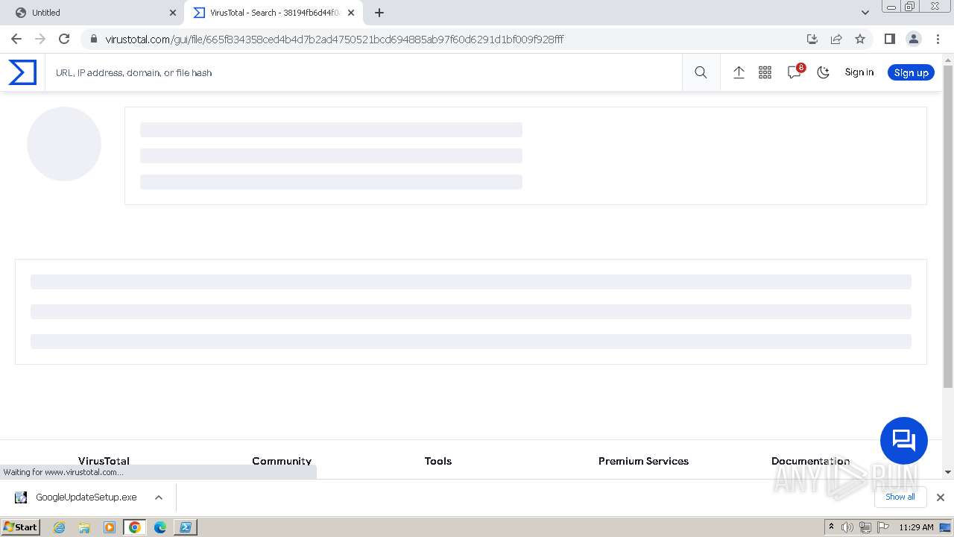The height and width of the screenshot is (537, 954).
Task: Open a new tab with plus button
Action: click(x=379, y=13)
